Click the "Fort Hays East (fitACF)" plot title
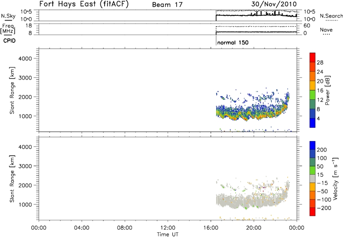This screenshot has height=237, width=343. tap(84, 4)
